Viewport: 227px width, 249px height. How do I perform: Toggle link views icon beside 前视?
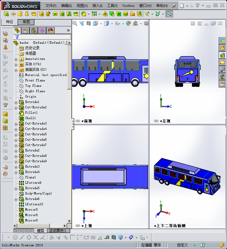(x=78, y=121)
